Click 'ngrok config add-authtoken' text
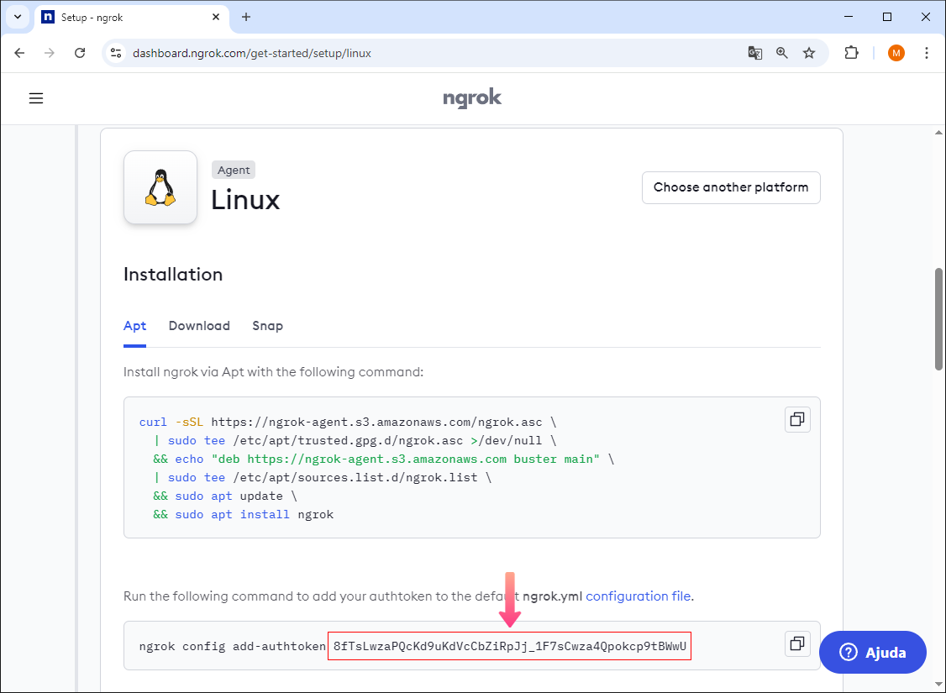 (232, 646)
